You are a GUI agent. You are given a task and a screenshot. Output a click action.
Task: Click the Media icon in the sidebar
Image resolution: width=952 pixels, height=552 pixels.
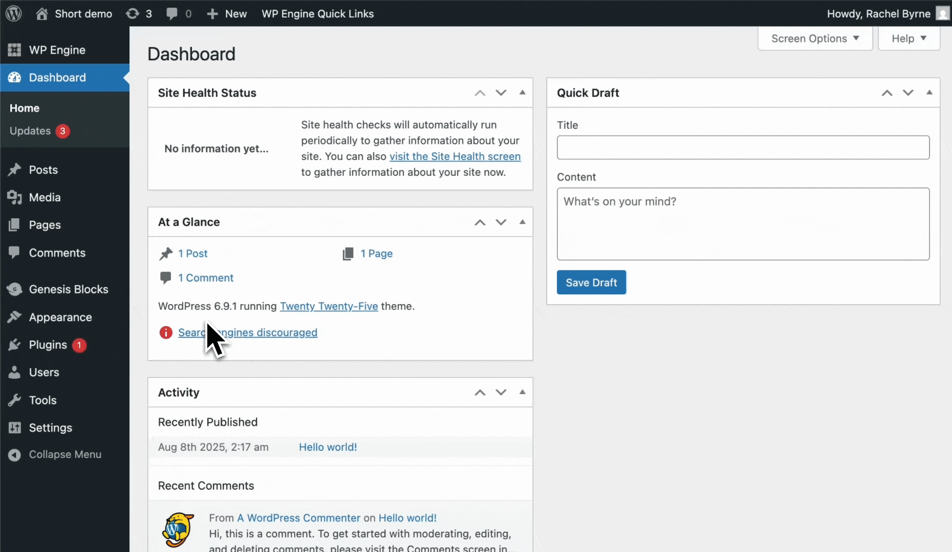(15, 197)
